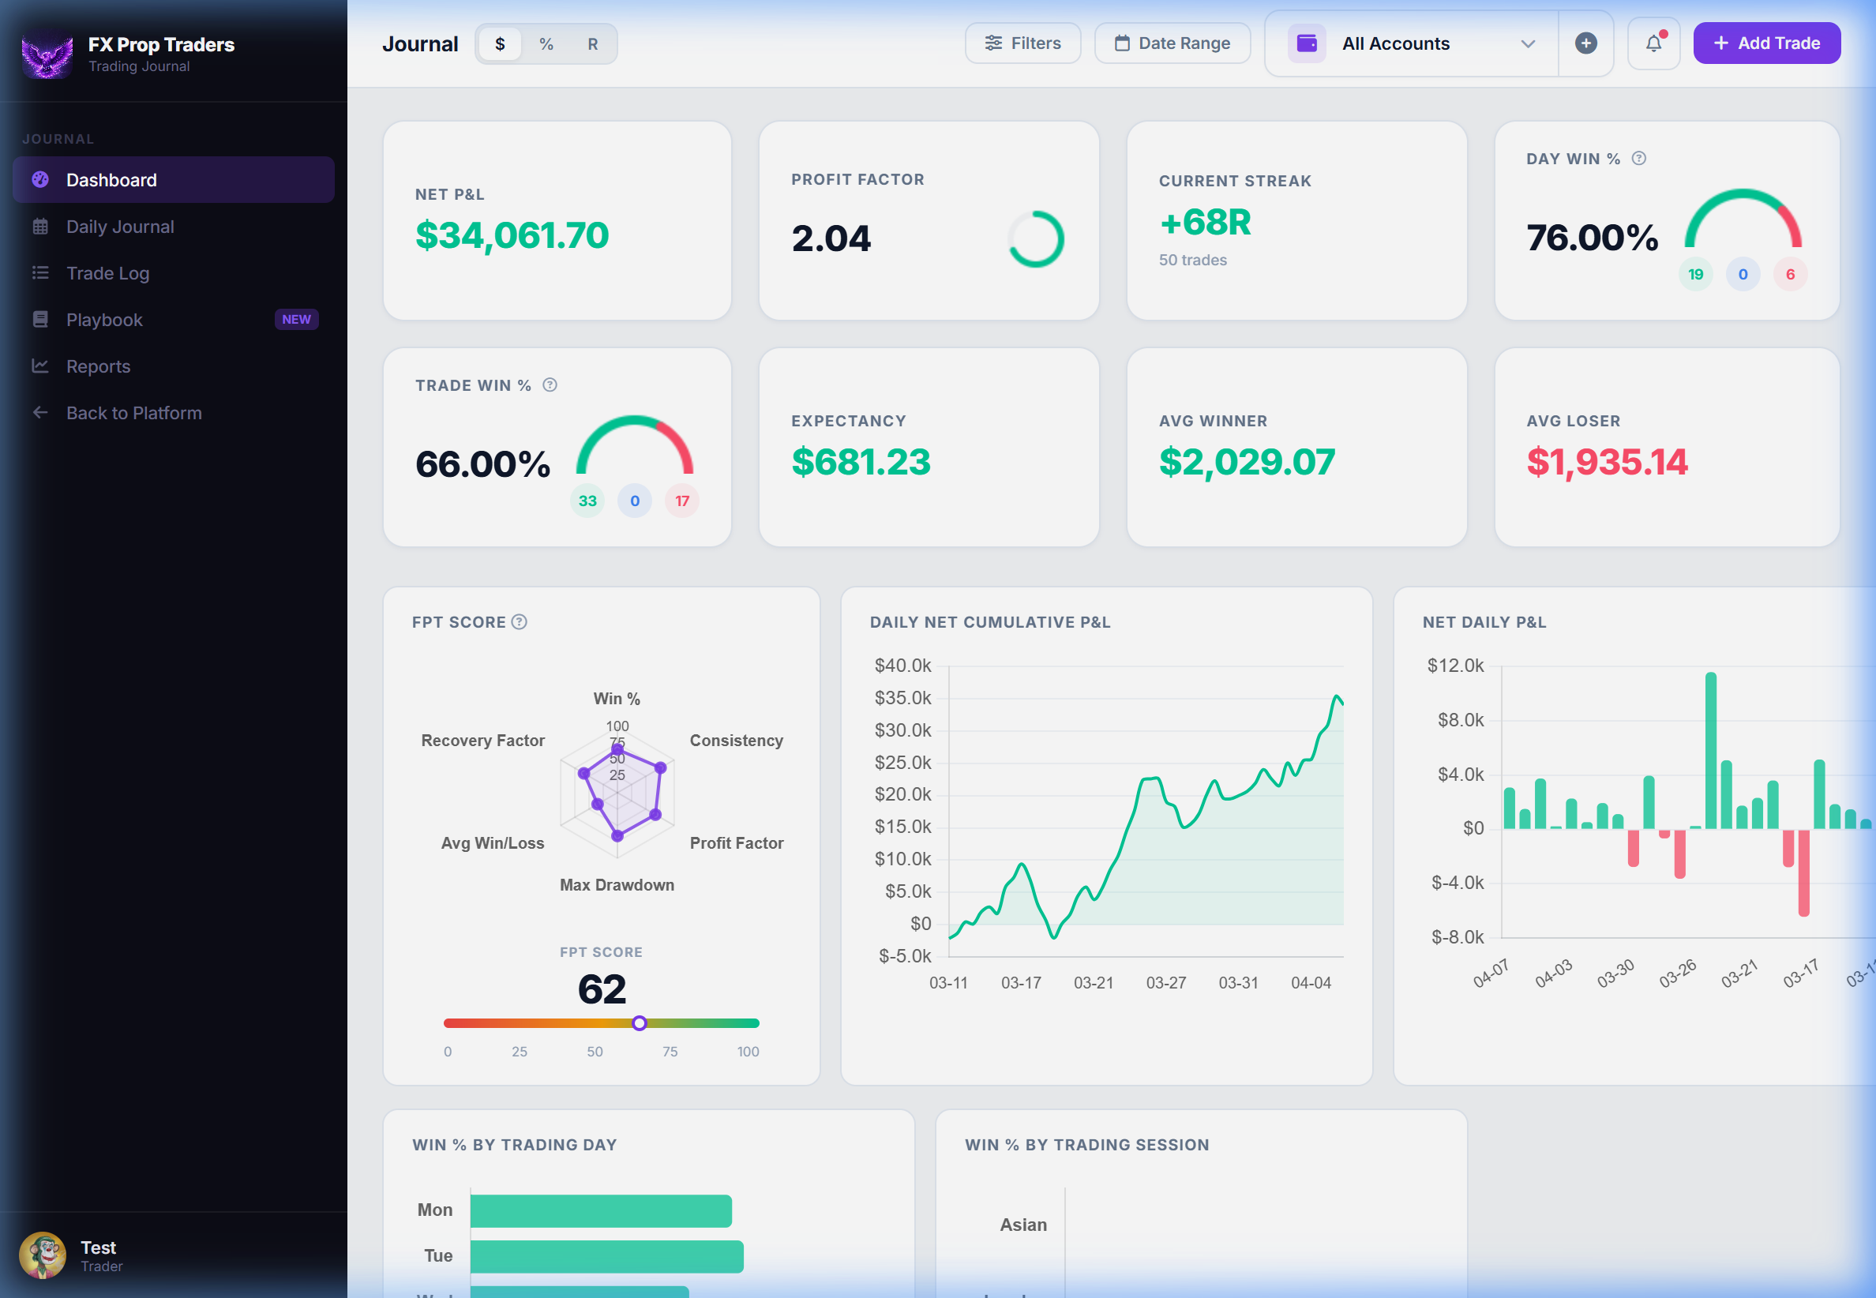This screenshot has height=1298, width=1876.
Task: Switch display mode to R multiple
Action: pyautogui.click(x=593, y=44)
